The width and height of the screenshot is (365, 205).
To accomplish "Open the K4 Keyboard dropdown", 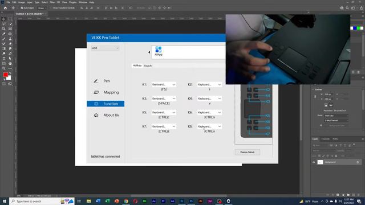I will coord(209,99).
